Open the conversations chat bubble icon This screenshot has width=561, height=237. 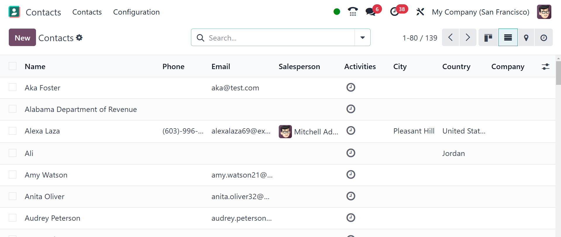pos(370,12)
